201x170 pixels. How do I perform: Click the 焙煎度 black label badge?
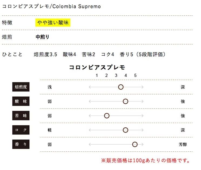pos(21,87)
